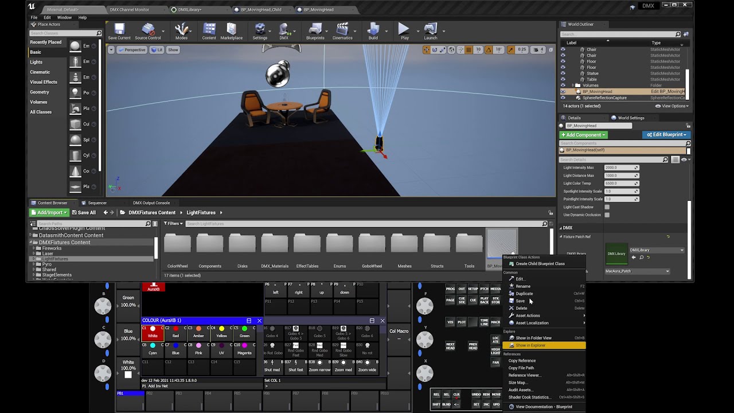Click the Save Current toolbar icon
The height and width of the screenshot is (413, 734).
[x=119, y=32]
